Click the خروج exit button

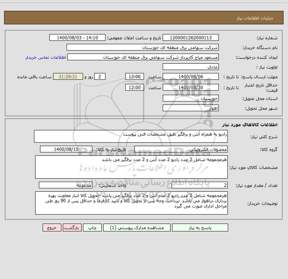pyautogui.click(x=52, y=228)
